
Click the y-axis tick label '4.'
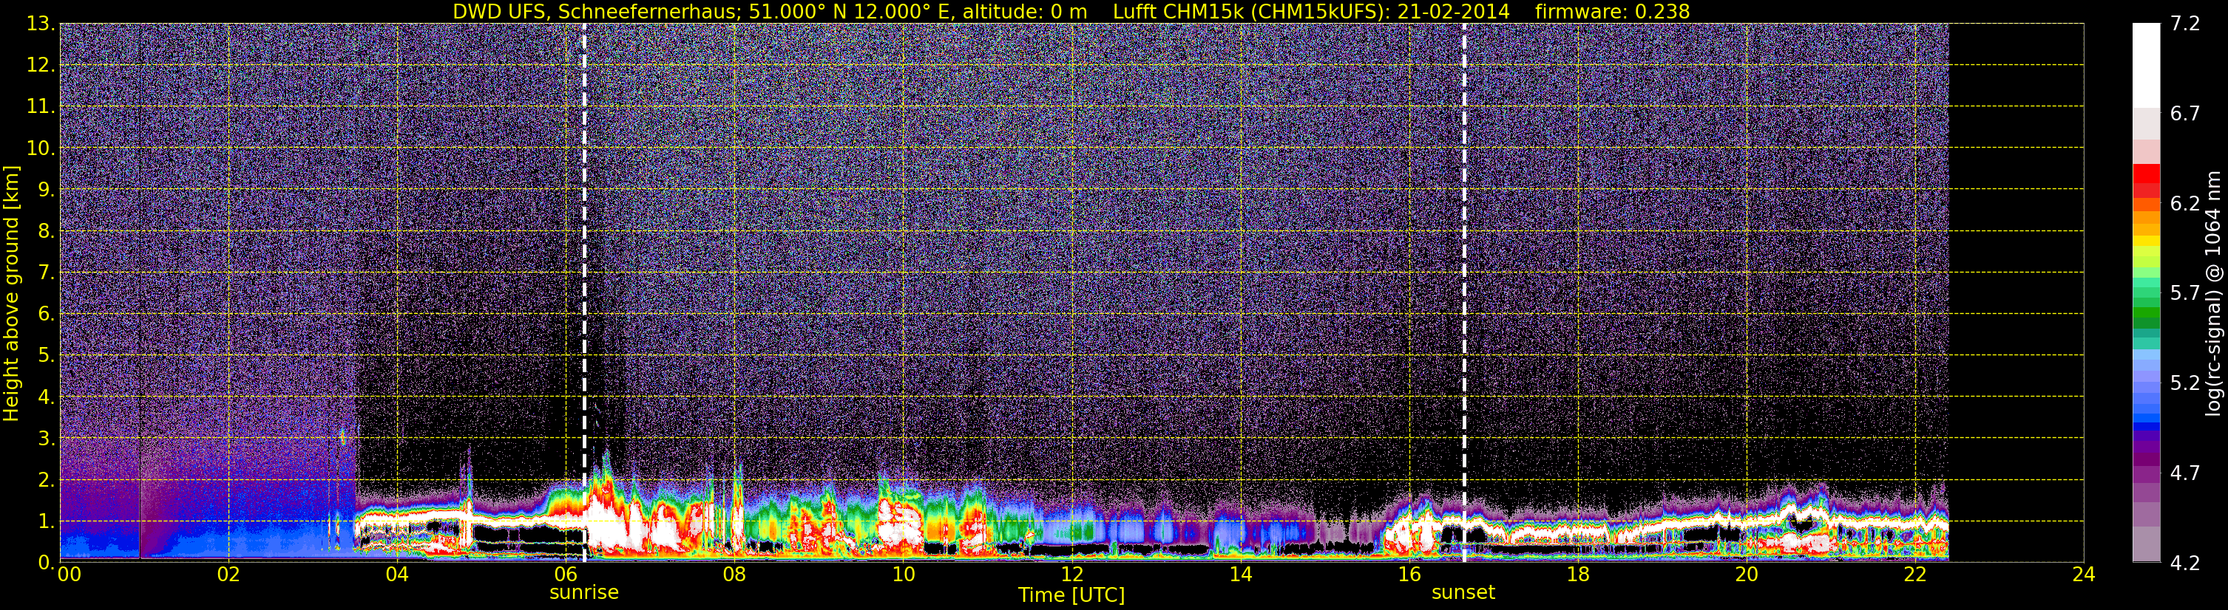[x=46, y=397]
